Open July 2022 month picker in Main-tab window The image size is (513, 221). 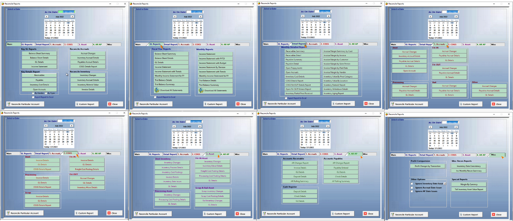pos(60,17)
